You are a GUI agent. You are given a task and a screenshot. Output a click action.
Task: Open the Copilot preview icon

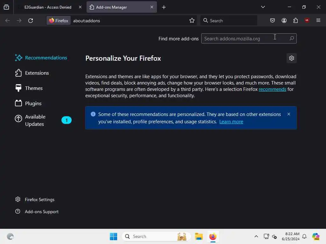316,236
